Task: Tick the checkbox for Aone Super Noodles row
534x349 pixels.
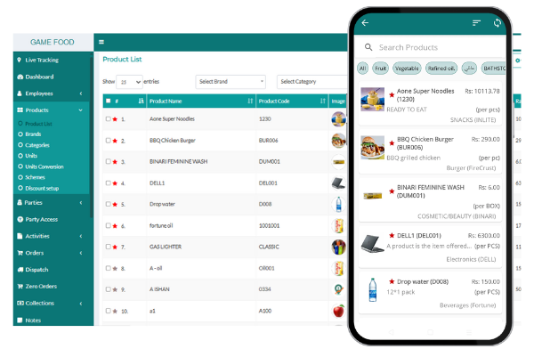Action: [x=108, y=119]
